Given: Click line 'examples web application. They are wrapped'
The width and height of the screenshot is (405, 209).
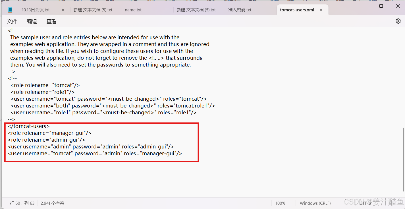Looking at the screenshot, I should pyautogui.click(x=110, y=44).
